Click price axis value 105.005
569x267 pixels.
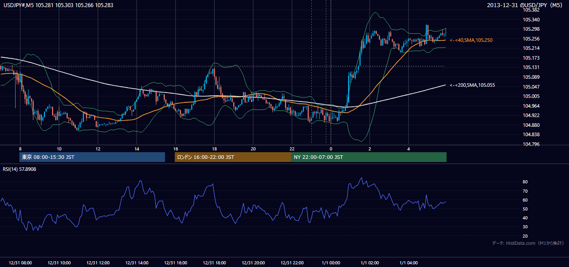(531, 96)
